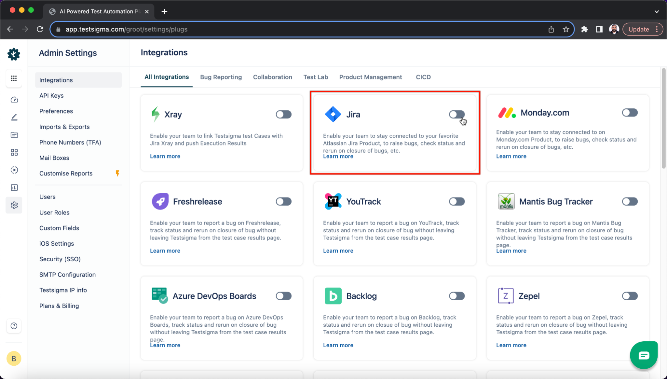Enable the Xray integration toggle

(284, 114)
